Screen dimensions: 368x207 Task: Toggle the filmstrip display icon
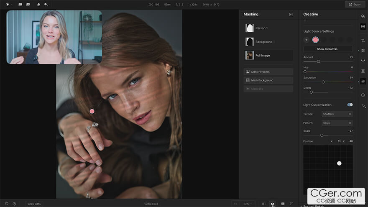coord(283,204)
